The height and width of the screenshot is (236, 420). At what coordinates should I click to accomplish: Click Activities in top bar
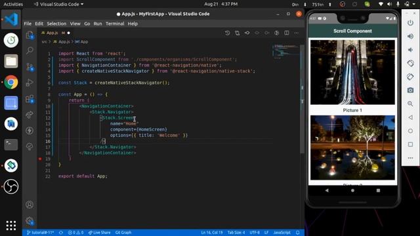[x=13, y=5]
